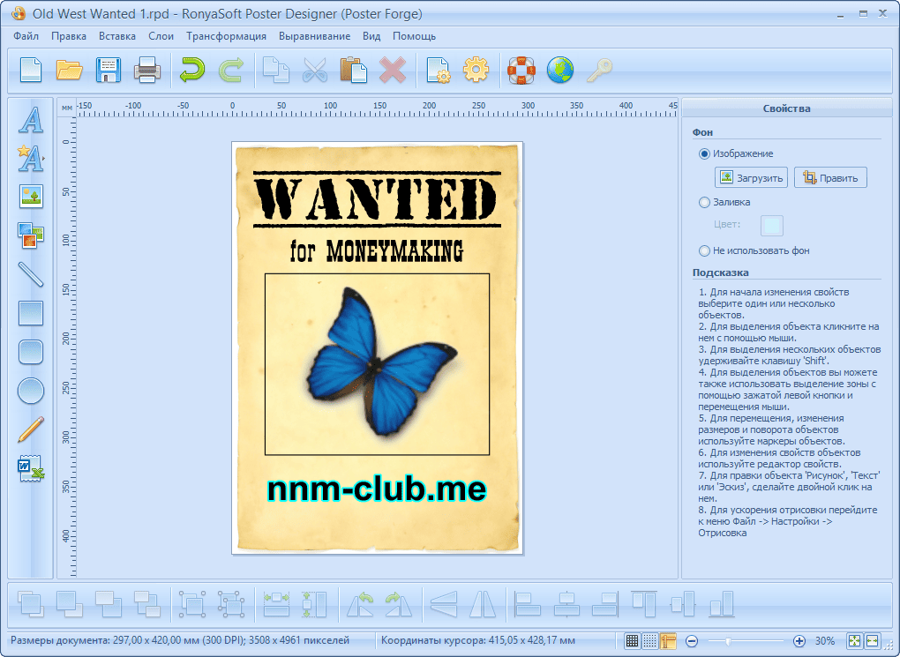Select the Rounded rectangle tool
This screenshot has height=657, width=900.
click(31, 352)
